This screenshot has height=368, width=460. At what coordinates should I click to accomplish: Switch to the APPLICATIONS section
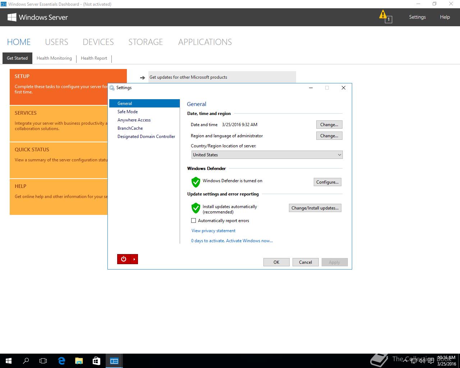205,42
